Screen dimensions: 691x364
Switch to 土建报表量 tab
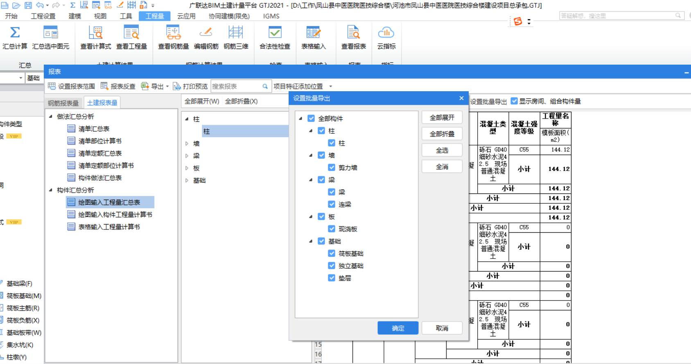pyautogui.click(x=102, y=103)
